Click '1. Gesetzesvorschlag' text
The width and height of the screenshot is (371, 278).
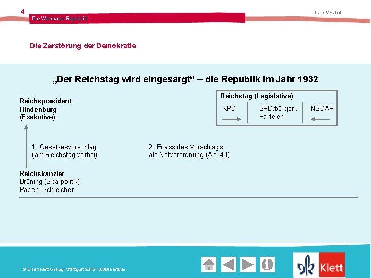click(64, 147)
